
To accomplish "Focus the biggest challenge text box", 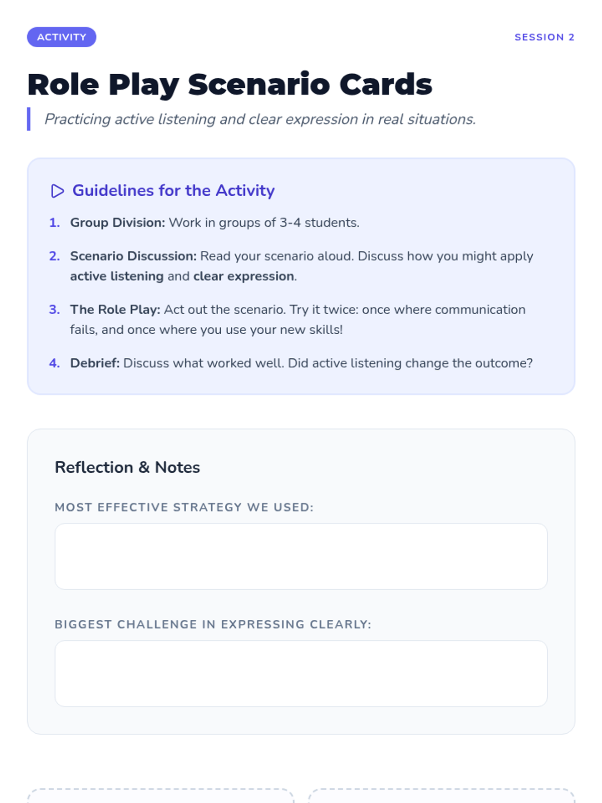I will [x=301, y=674].
